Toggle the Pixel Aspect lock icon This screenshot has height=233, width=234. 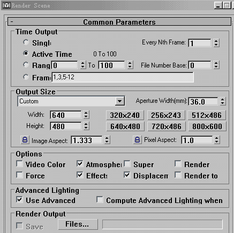[x=137, y=140]
